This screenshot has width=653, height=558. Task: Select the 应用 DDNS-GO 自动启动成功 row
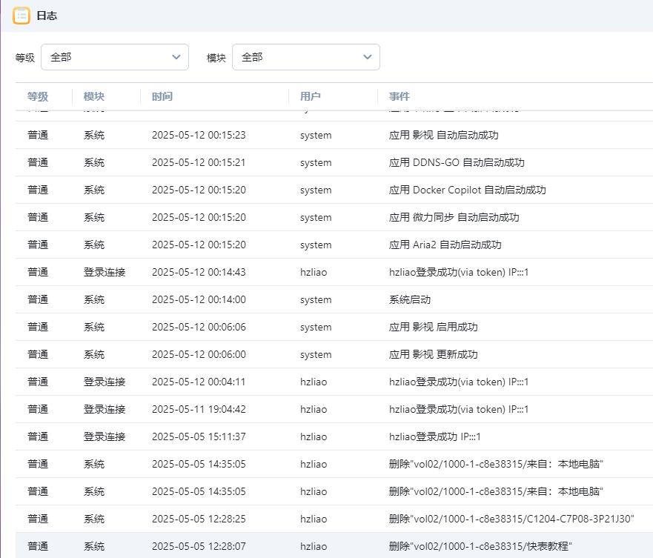[456, 163]
